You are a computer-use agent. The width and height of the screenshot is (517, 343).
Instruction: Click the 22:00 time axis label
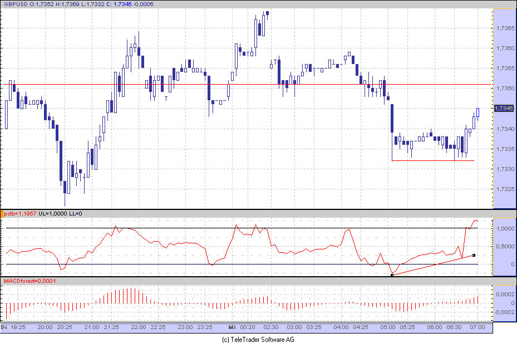139,327
